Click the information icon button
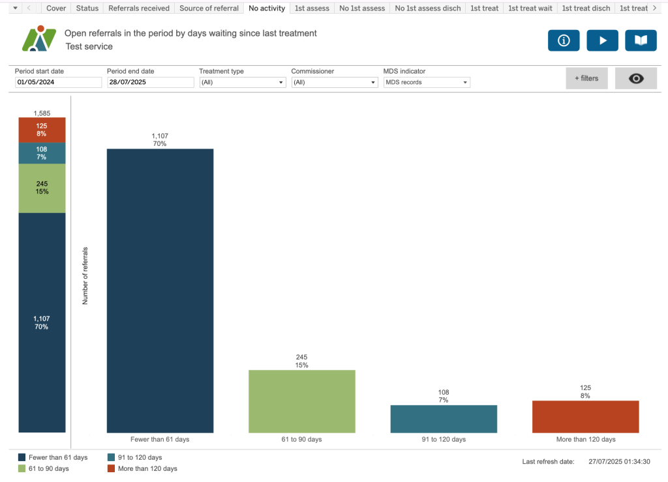The image size is (668, 482). click(564, 40)
